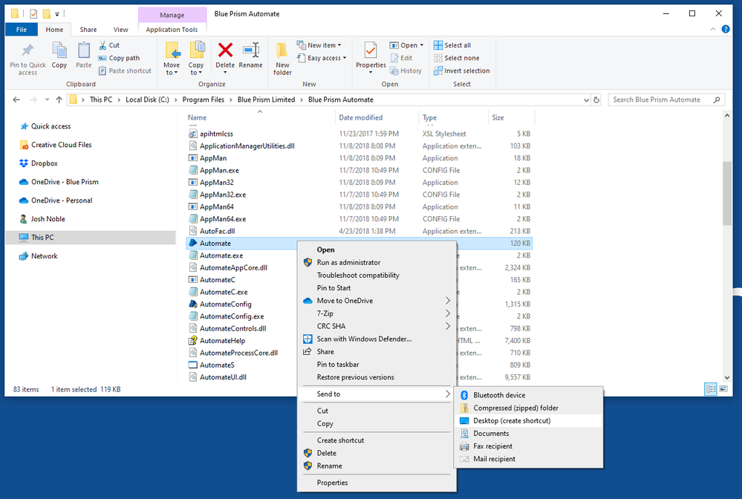Click Edit in the ribbon
This screenshot has height=499, width=742.
pyautogui.click(x=401, y=58)
